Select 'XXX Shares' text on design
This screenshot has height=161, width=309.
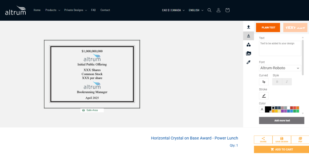click(x=92, y=70)
